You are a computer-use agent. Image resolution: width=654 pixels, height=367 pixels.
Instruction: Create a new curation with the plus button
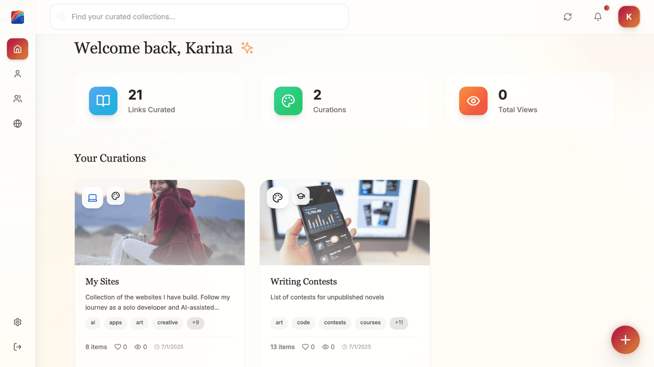625,339
